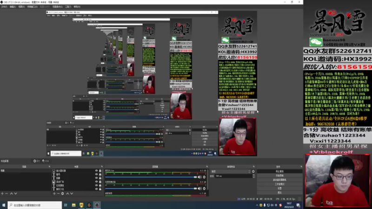Click the sources dock undock icon
Screen dimensions: 372x209
point(102,167)
